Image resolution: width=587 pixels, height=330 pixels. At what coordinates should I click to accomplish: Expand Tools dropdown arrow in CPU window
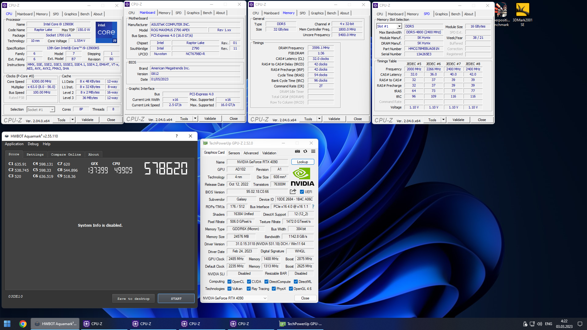click(72, 120)
